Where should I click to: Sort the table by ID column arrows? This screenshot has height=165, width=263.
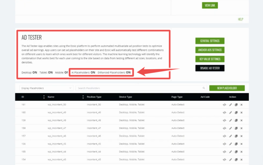tap(44, 97)
